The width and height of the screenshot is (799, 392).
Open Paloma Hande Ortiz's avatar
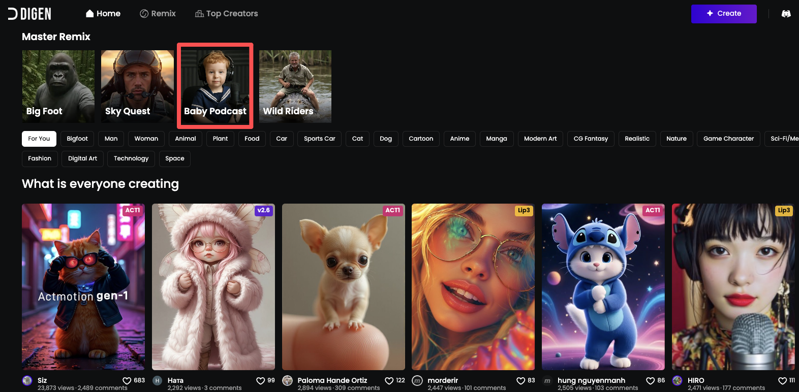(288, 381)
